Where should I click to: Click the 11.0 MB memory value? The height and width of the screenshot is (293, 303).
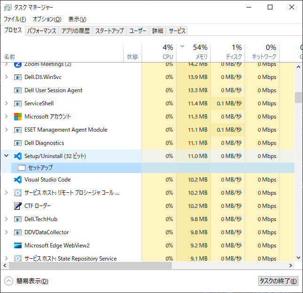198,156
